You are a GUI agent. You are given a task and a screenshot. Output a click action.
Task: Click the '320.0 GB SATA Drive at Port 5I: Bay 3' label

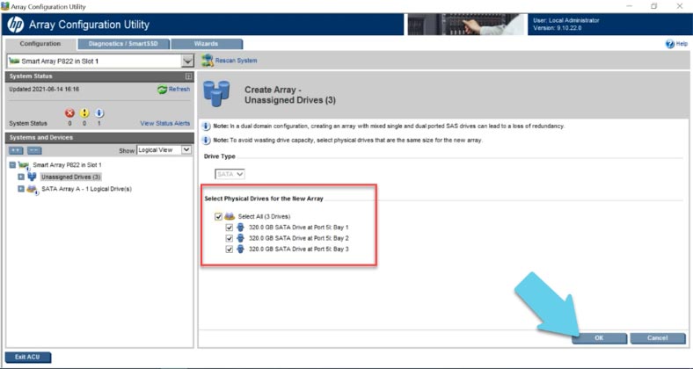(299, 250)
